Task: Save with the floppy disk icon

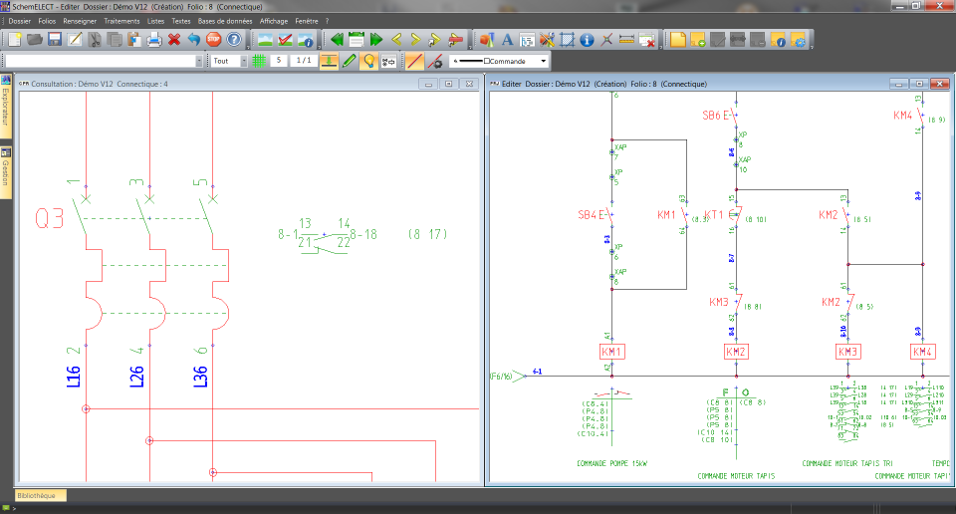Action: tap(55, 40)
